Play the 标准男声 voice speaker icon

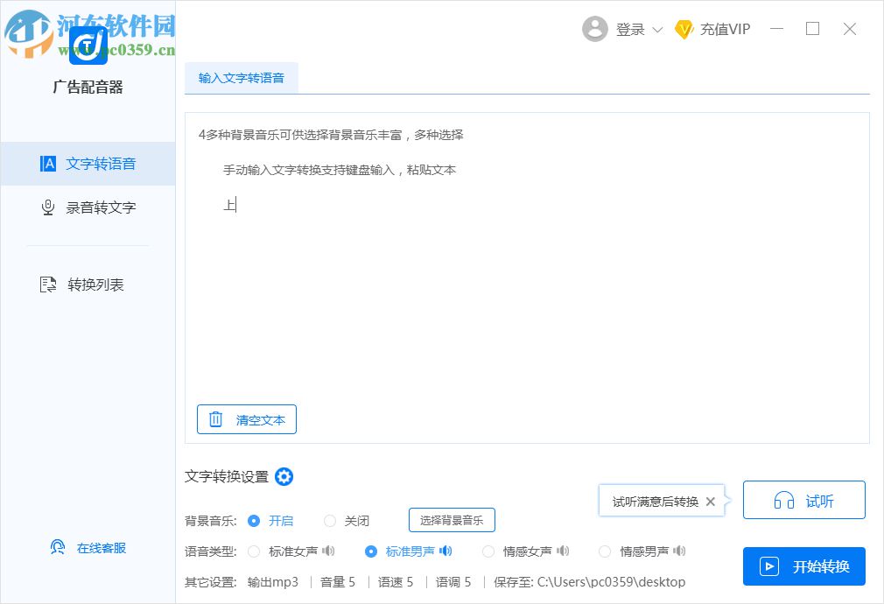[446, 551]
